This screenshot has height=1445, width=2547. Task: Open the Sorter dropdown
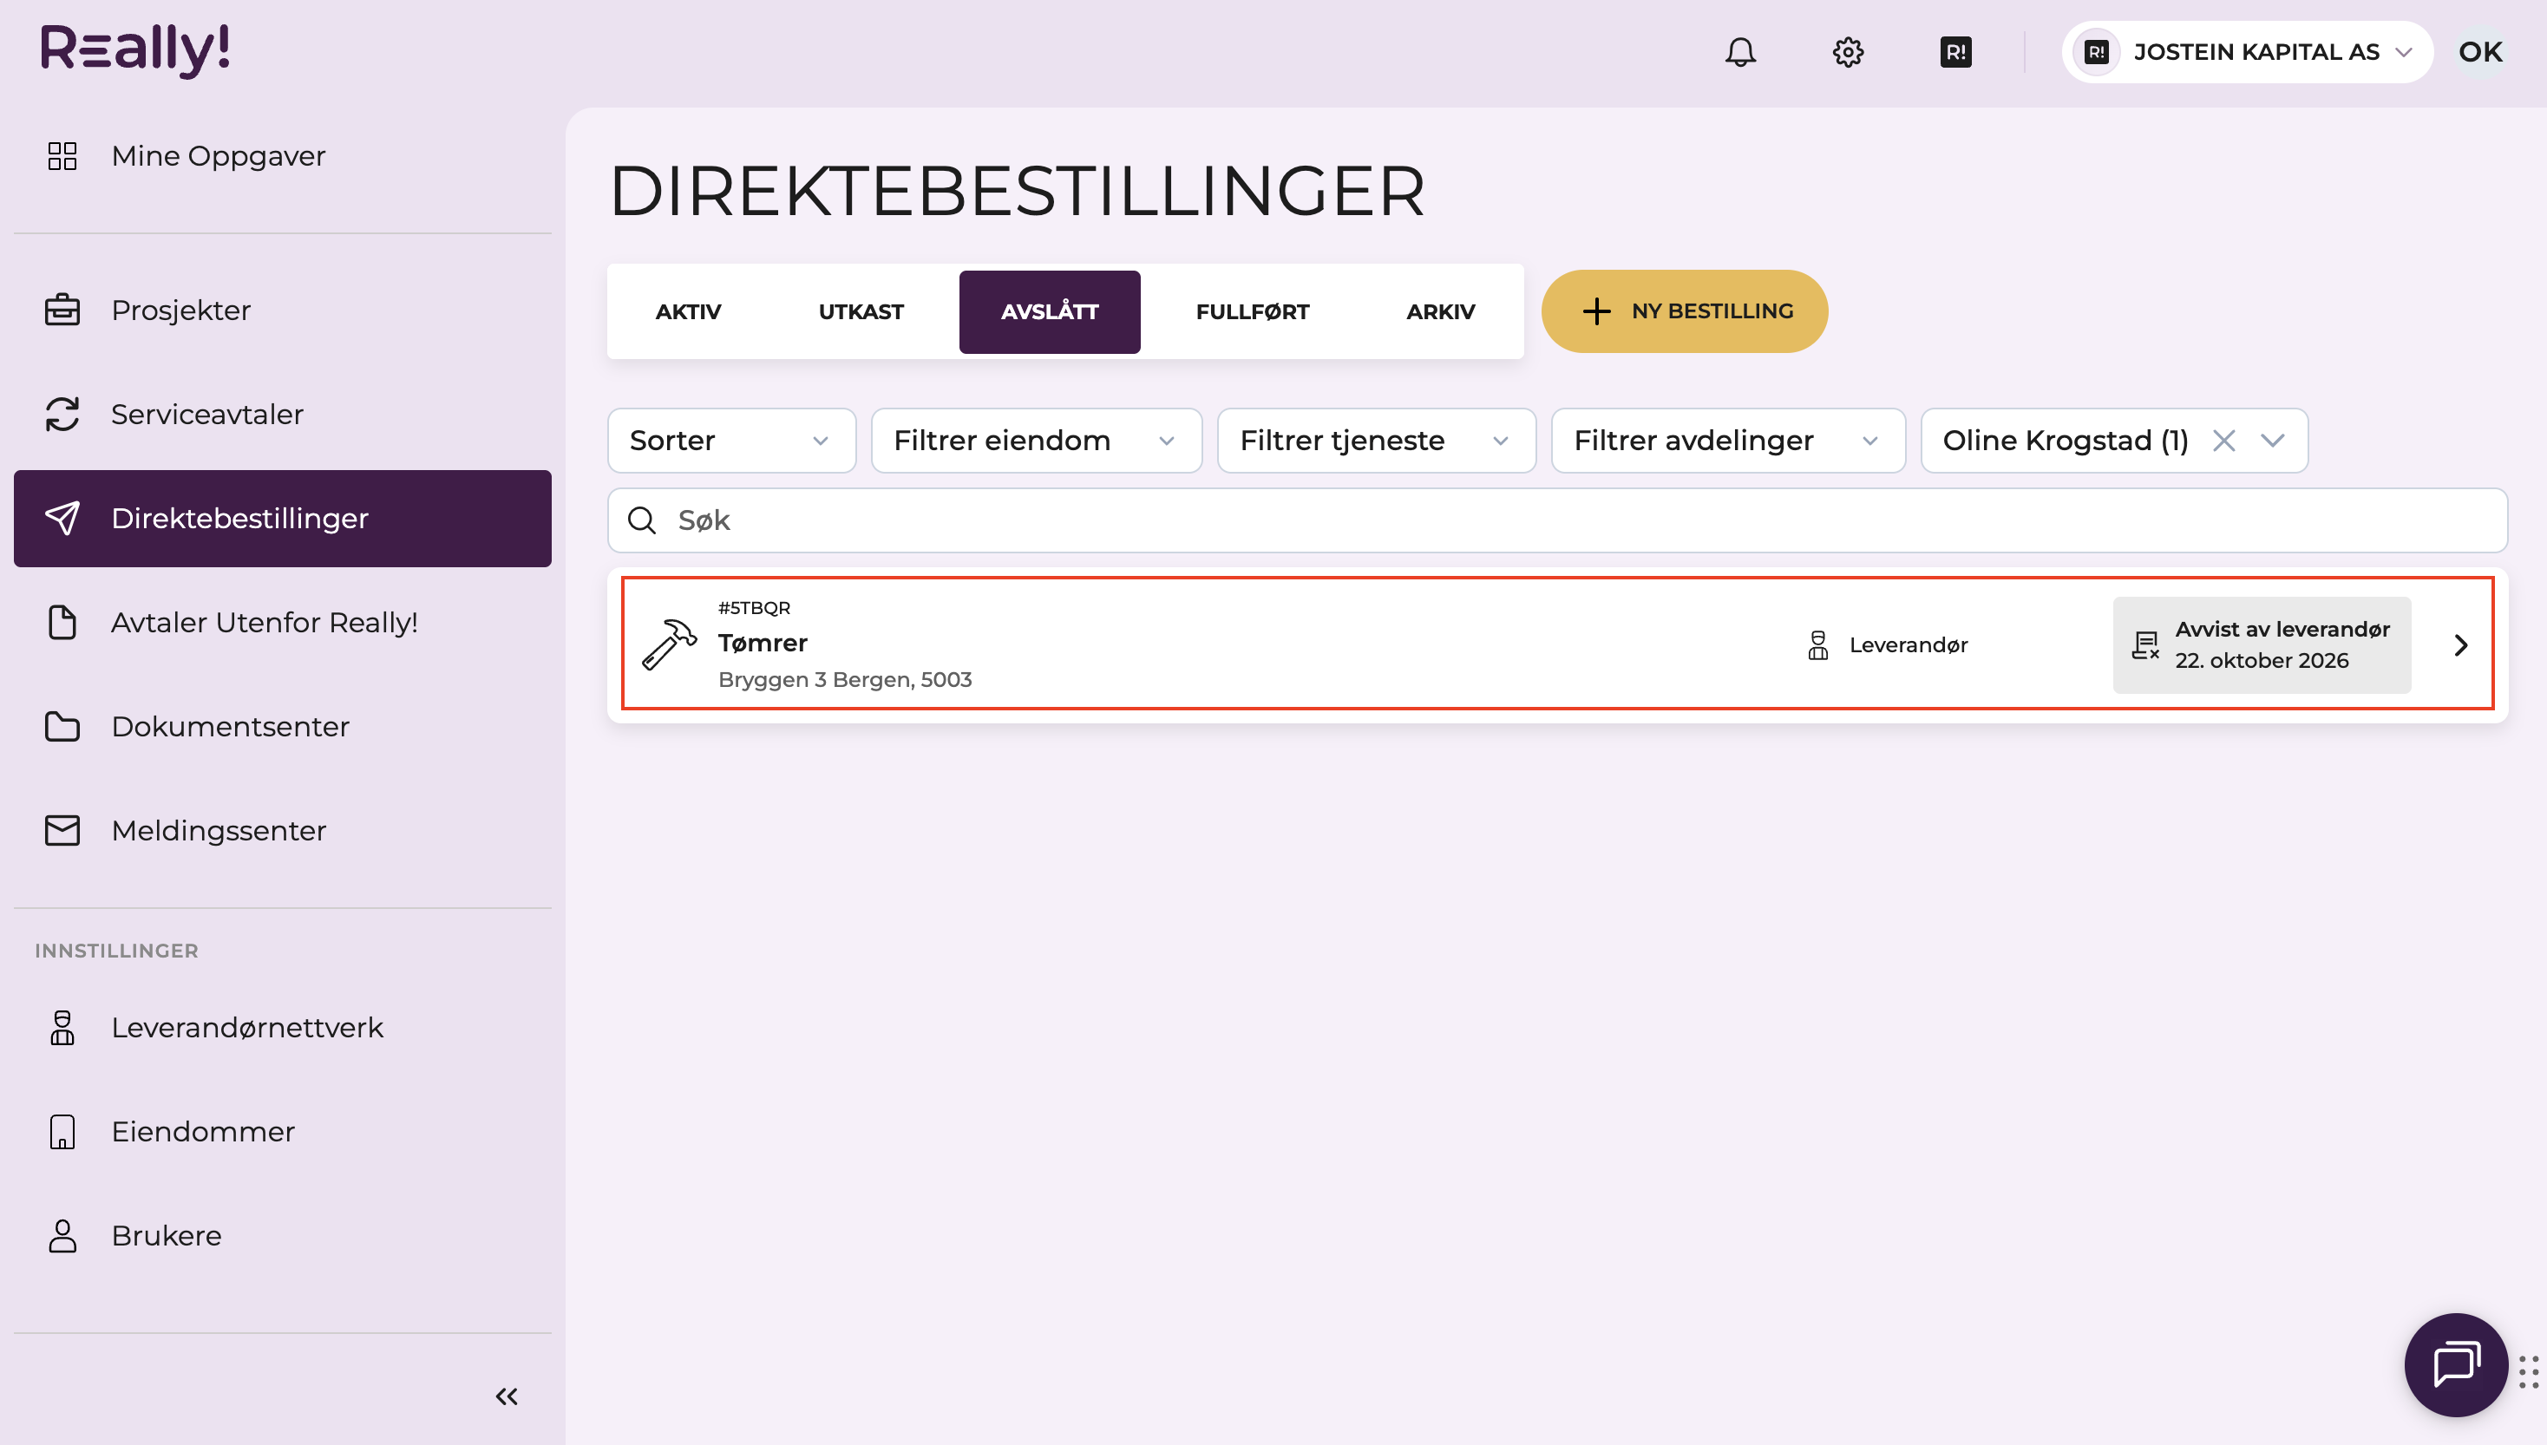pos(731,441)
